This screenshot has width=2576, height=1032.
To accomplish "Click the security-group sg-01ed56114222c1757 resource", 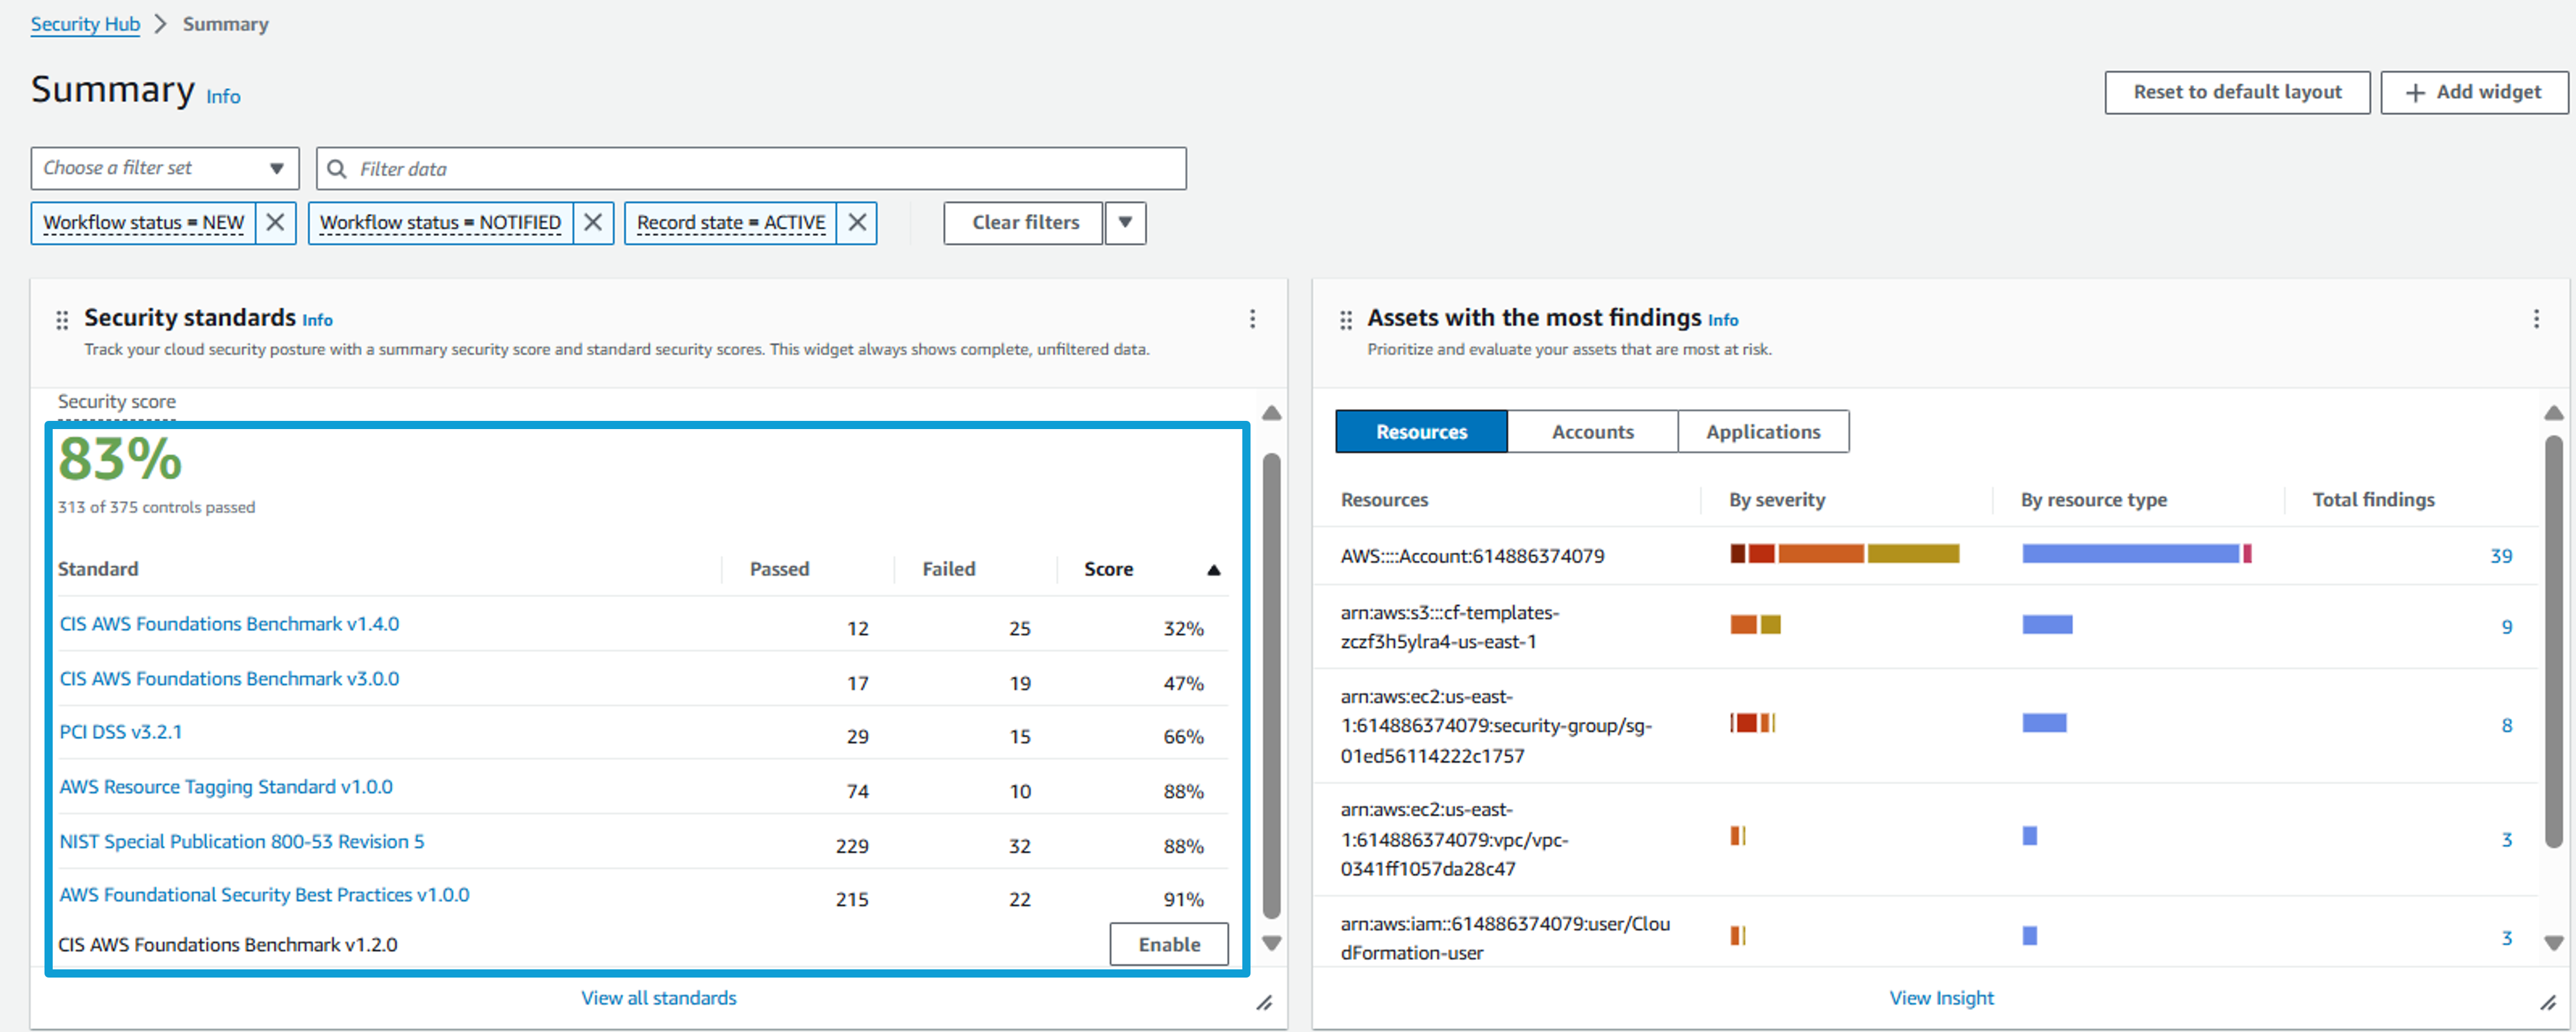I will pyautogui.click(x=1496, y=726).
